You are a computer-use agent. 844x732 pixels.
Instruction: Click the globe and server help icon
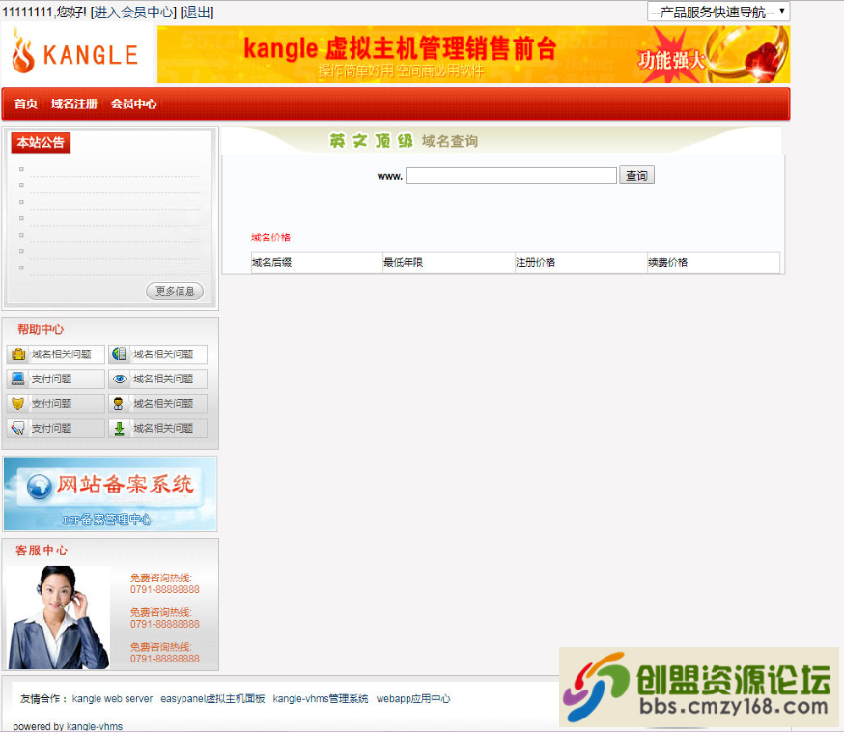[119, 354]
